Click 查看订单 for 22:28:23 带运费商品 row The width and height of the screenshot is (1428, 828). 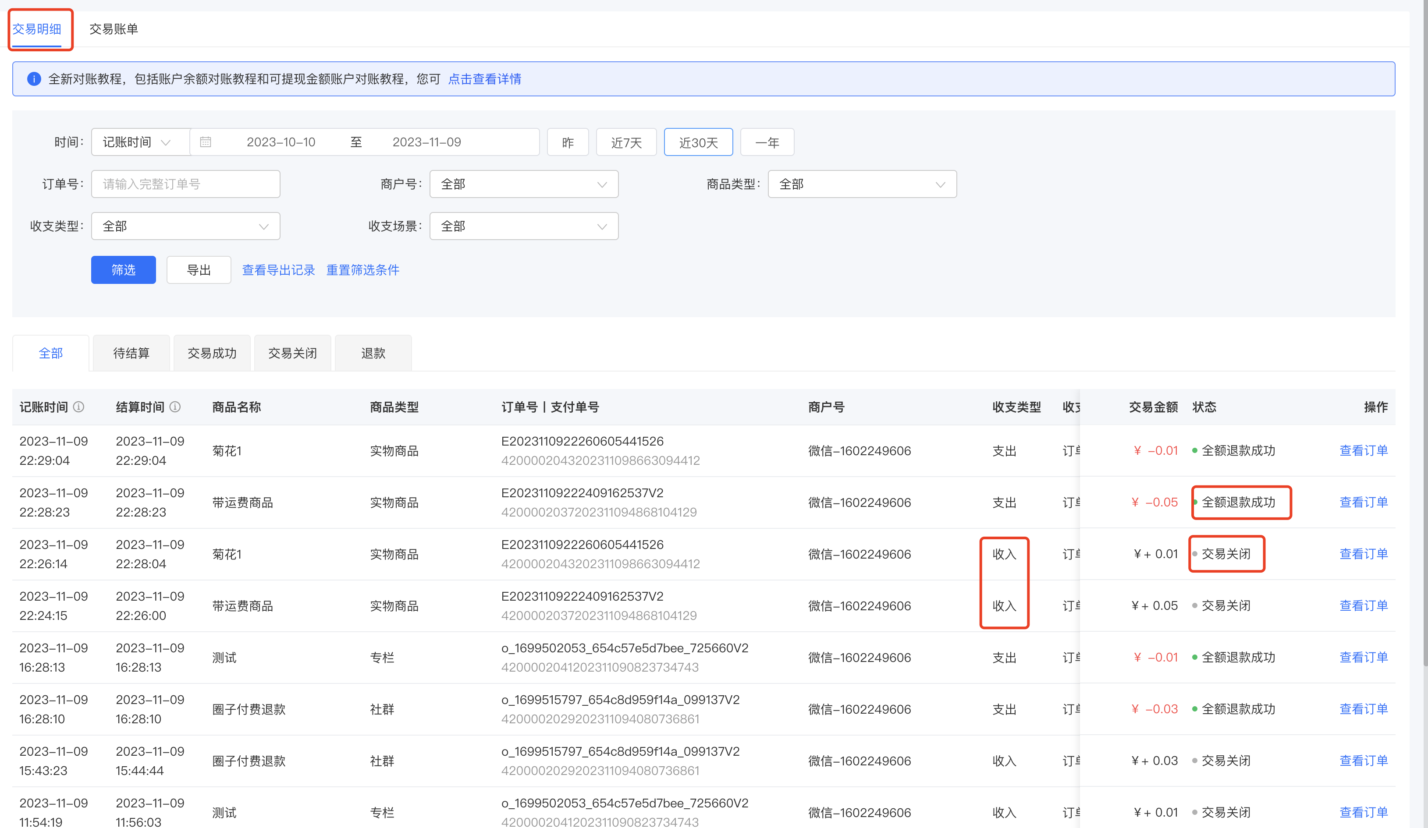pos(1364,502)
